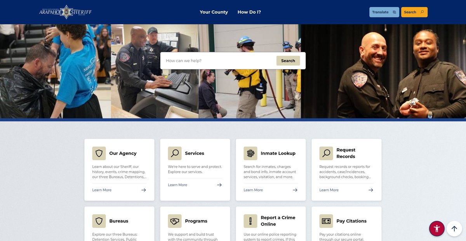466x241 pixels.
Task: Click the Report a Crime exclamation icon
Action: (x=250, y=221)
